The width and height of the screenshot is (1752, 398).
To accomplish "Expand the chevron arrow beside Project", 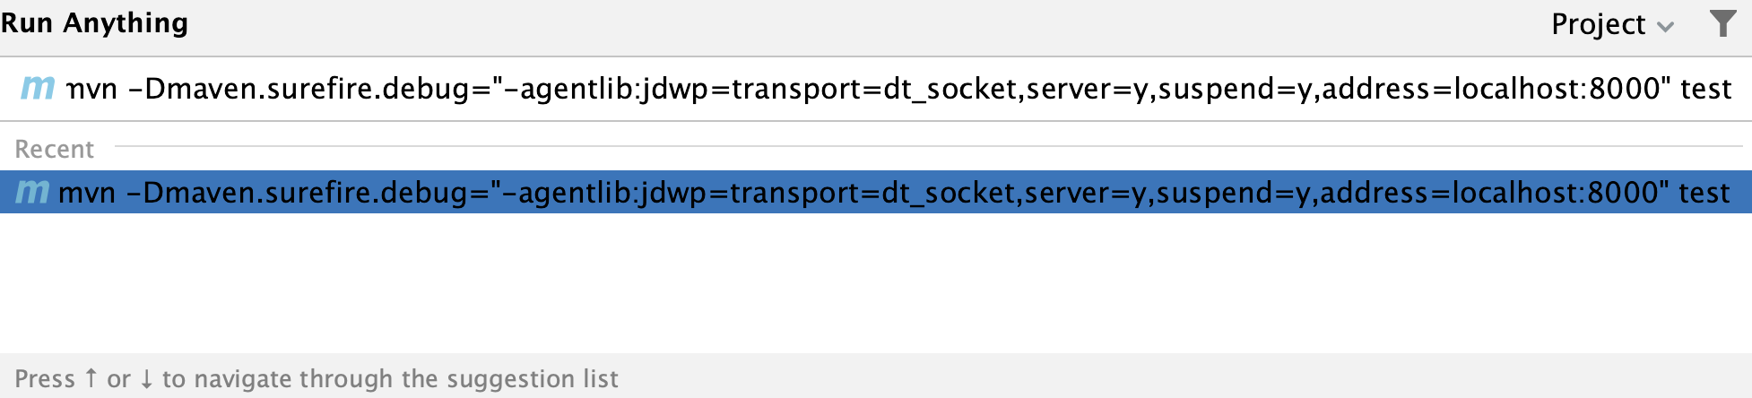I will (x=1665, y=26).
